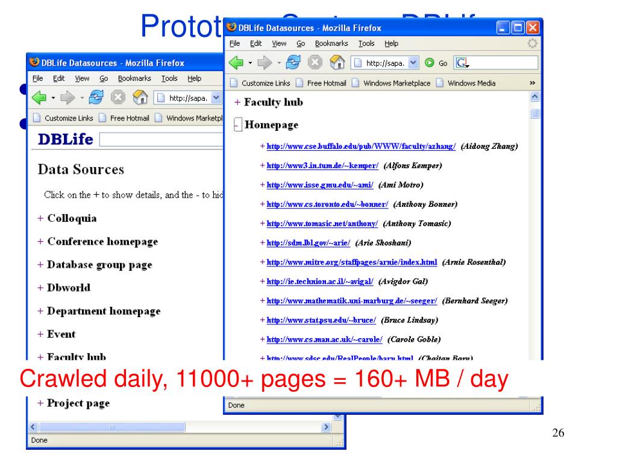This screenshot has height=463, width=617.
Task: Open the Back history dropdown in the front window
Action: [x=250, y=63]
